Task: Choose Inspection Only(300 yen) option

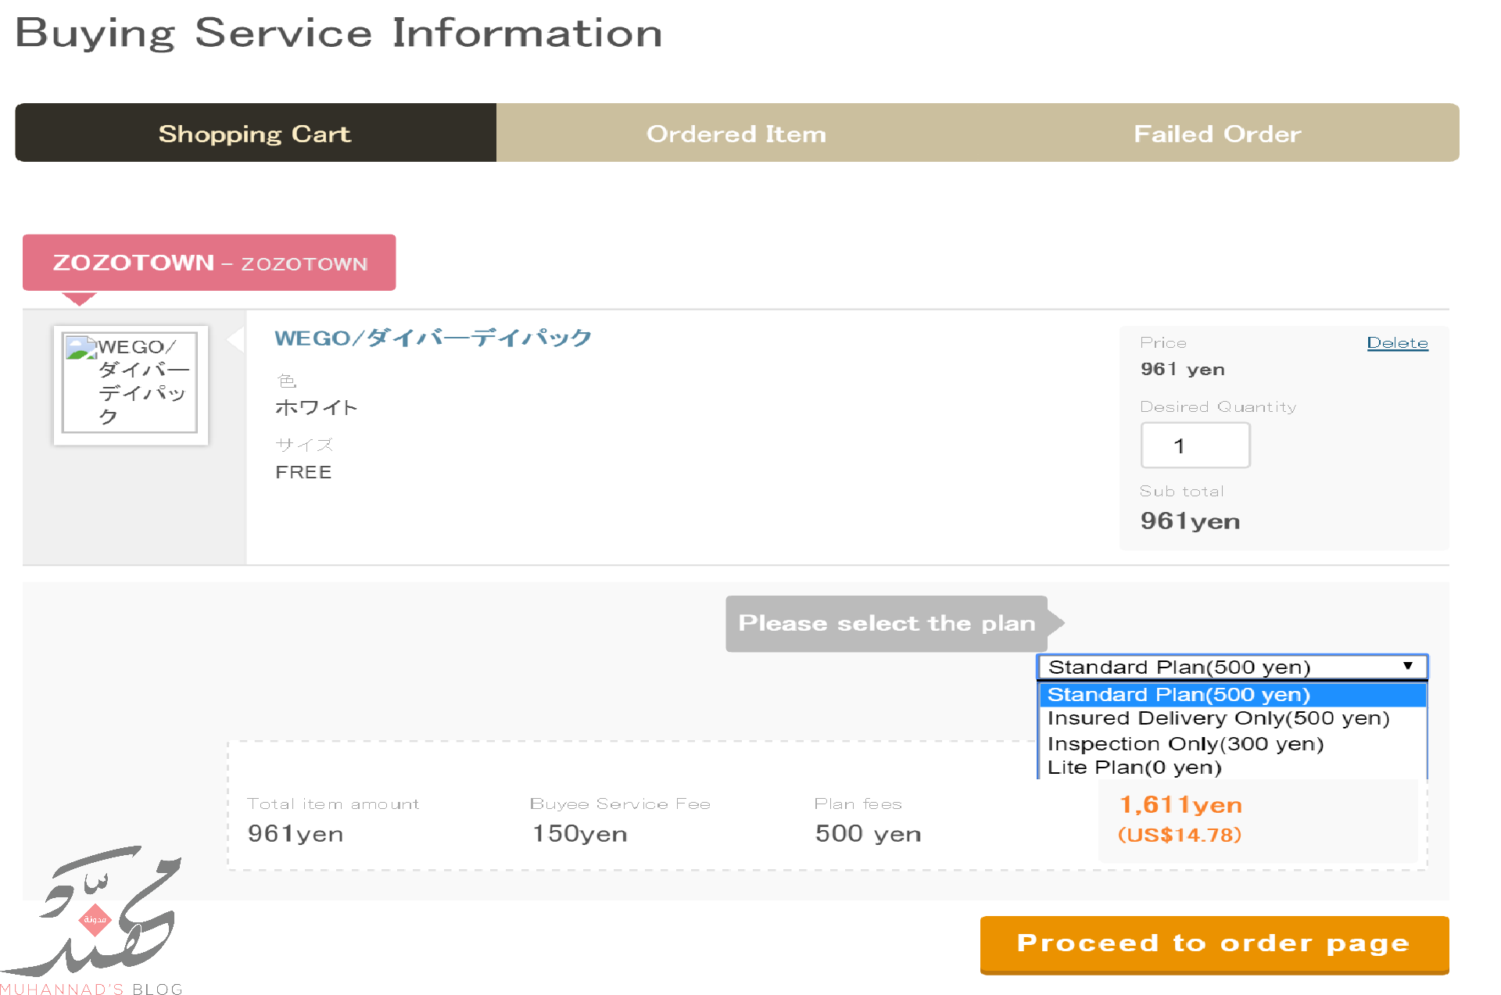Action: [1185, 743]
